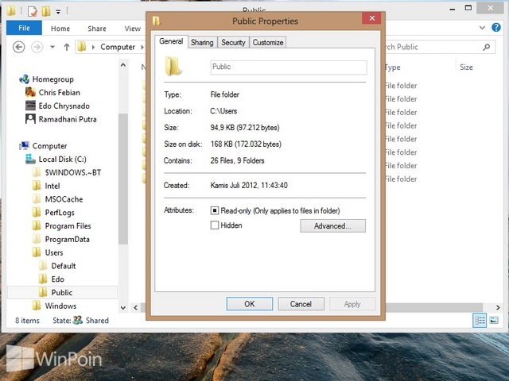Toggle the Read-only attribute checkbox
The image size is (509, 381).
click(x=215, y=210)
